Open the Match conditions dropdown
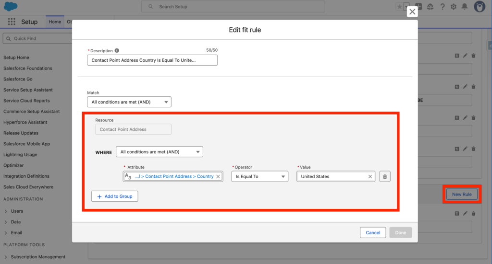Viewport: 492px width, 264px height. [x=129, y=102]
